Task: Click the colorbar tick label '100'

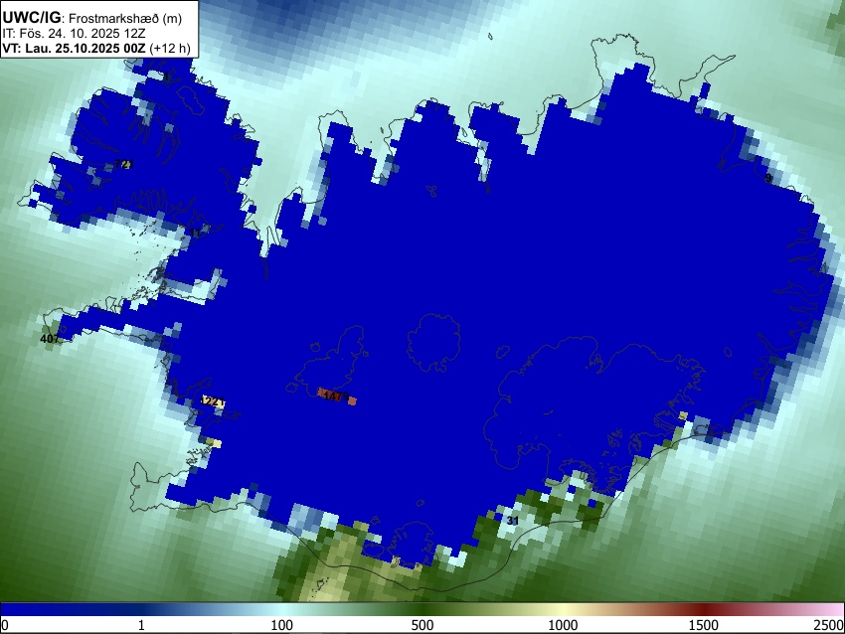Action: [282, 625]
